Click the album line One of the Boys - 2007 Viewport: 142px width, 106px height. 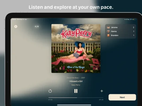click(76, 78)
